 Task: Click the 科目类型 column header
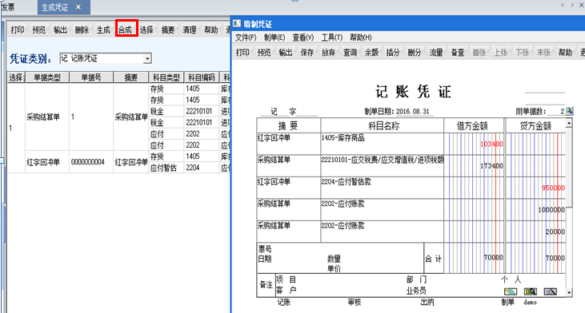(x=166, y=77)
